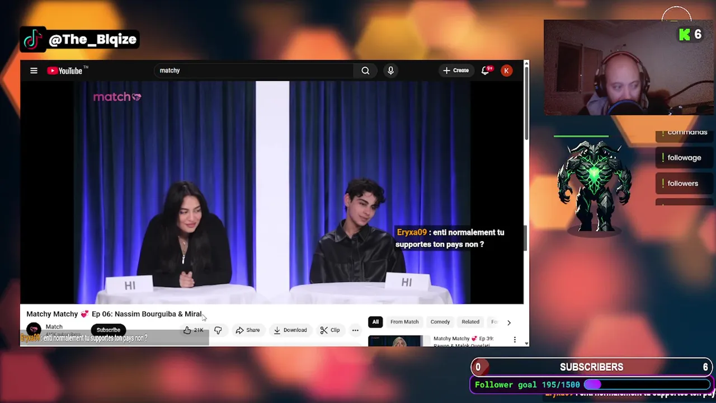Open options for the Ep 39 video
The width and height of the screenshot is (716, 403).
(x=515, y=339)
